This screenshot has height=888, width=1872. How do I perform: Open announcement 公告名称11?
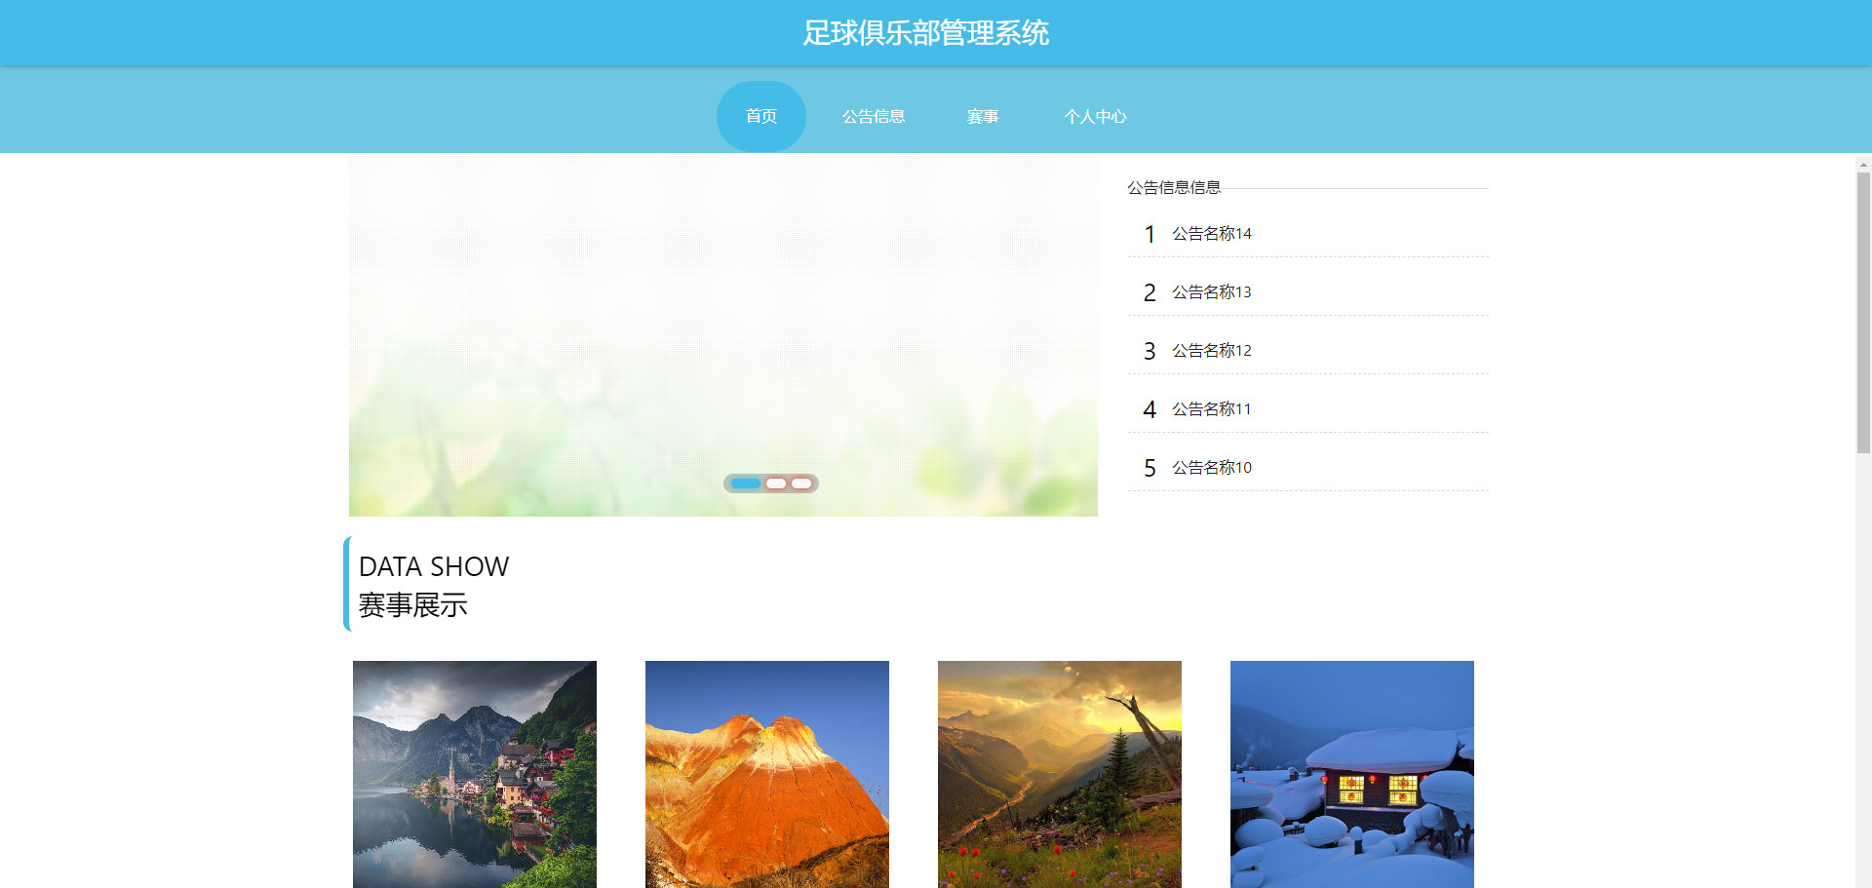1211,409
